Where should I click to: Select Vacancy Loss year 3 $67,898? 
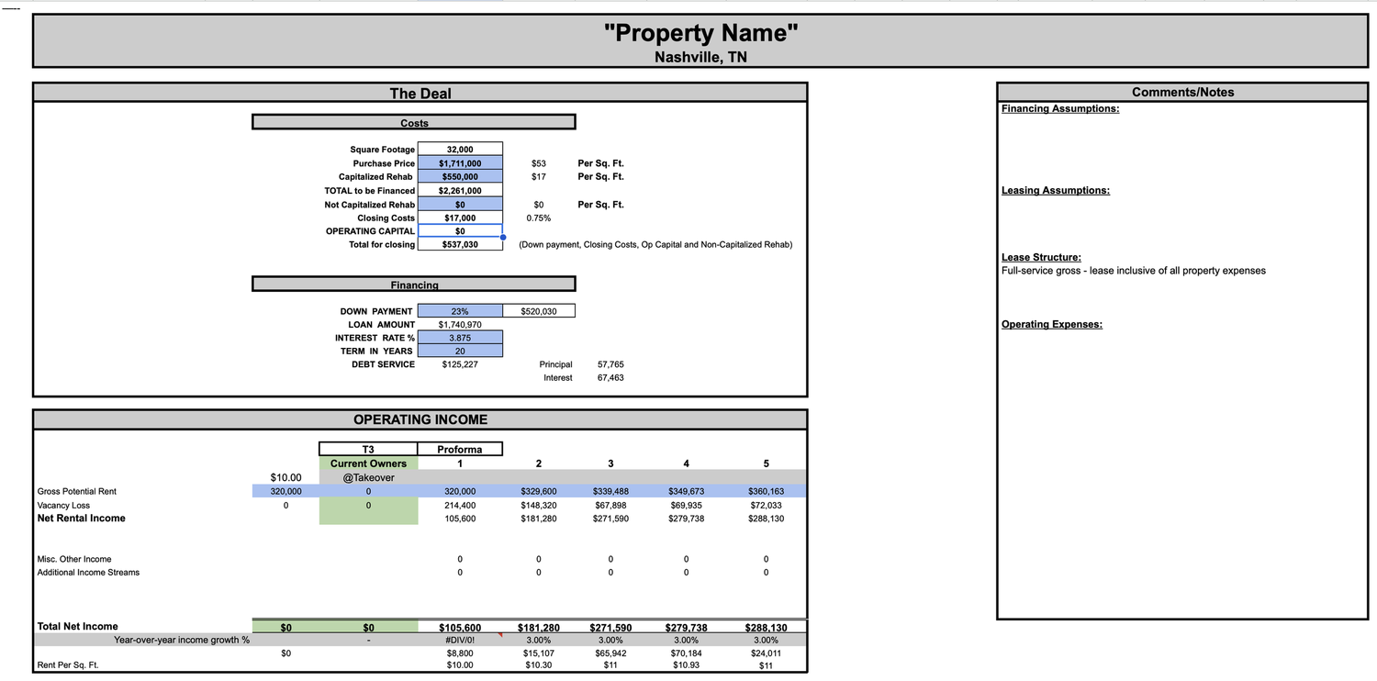610,506
